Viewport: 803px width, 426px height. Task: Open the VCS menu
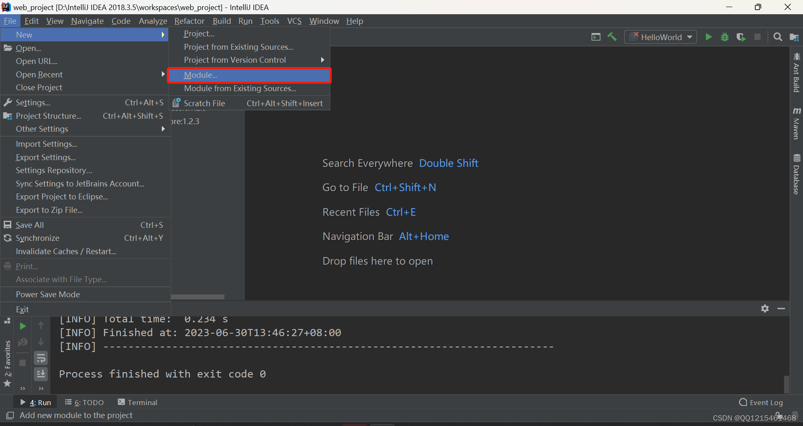coord(294,21)
